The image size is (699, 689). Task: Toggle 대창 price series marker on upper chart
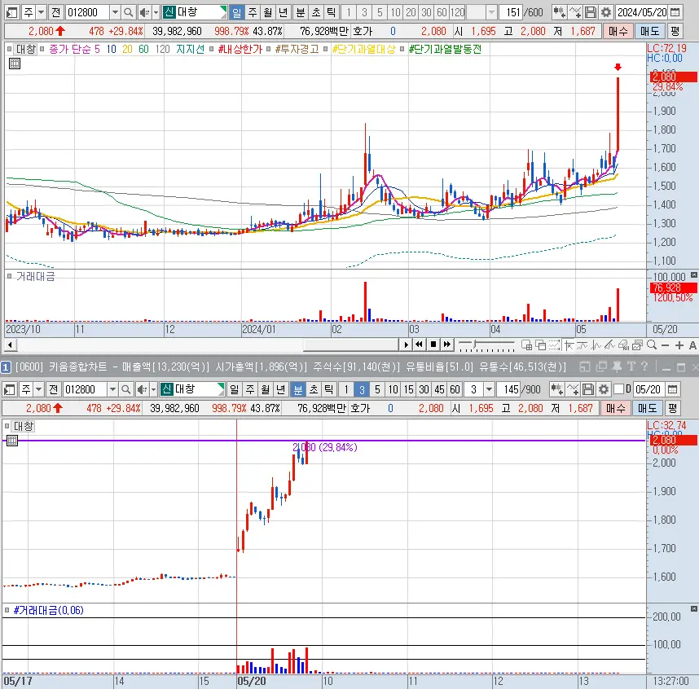9,49
